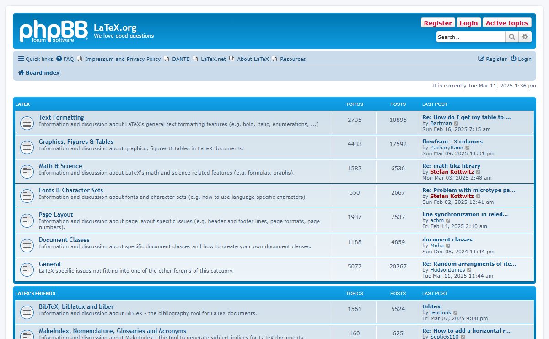This screenshot has height=339, width=549.
Task: View latest post icon next to Moha
Action: pyautogui.click(x=448, y=246)
